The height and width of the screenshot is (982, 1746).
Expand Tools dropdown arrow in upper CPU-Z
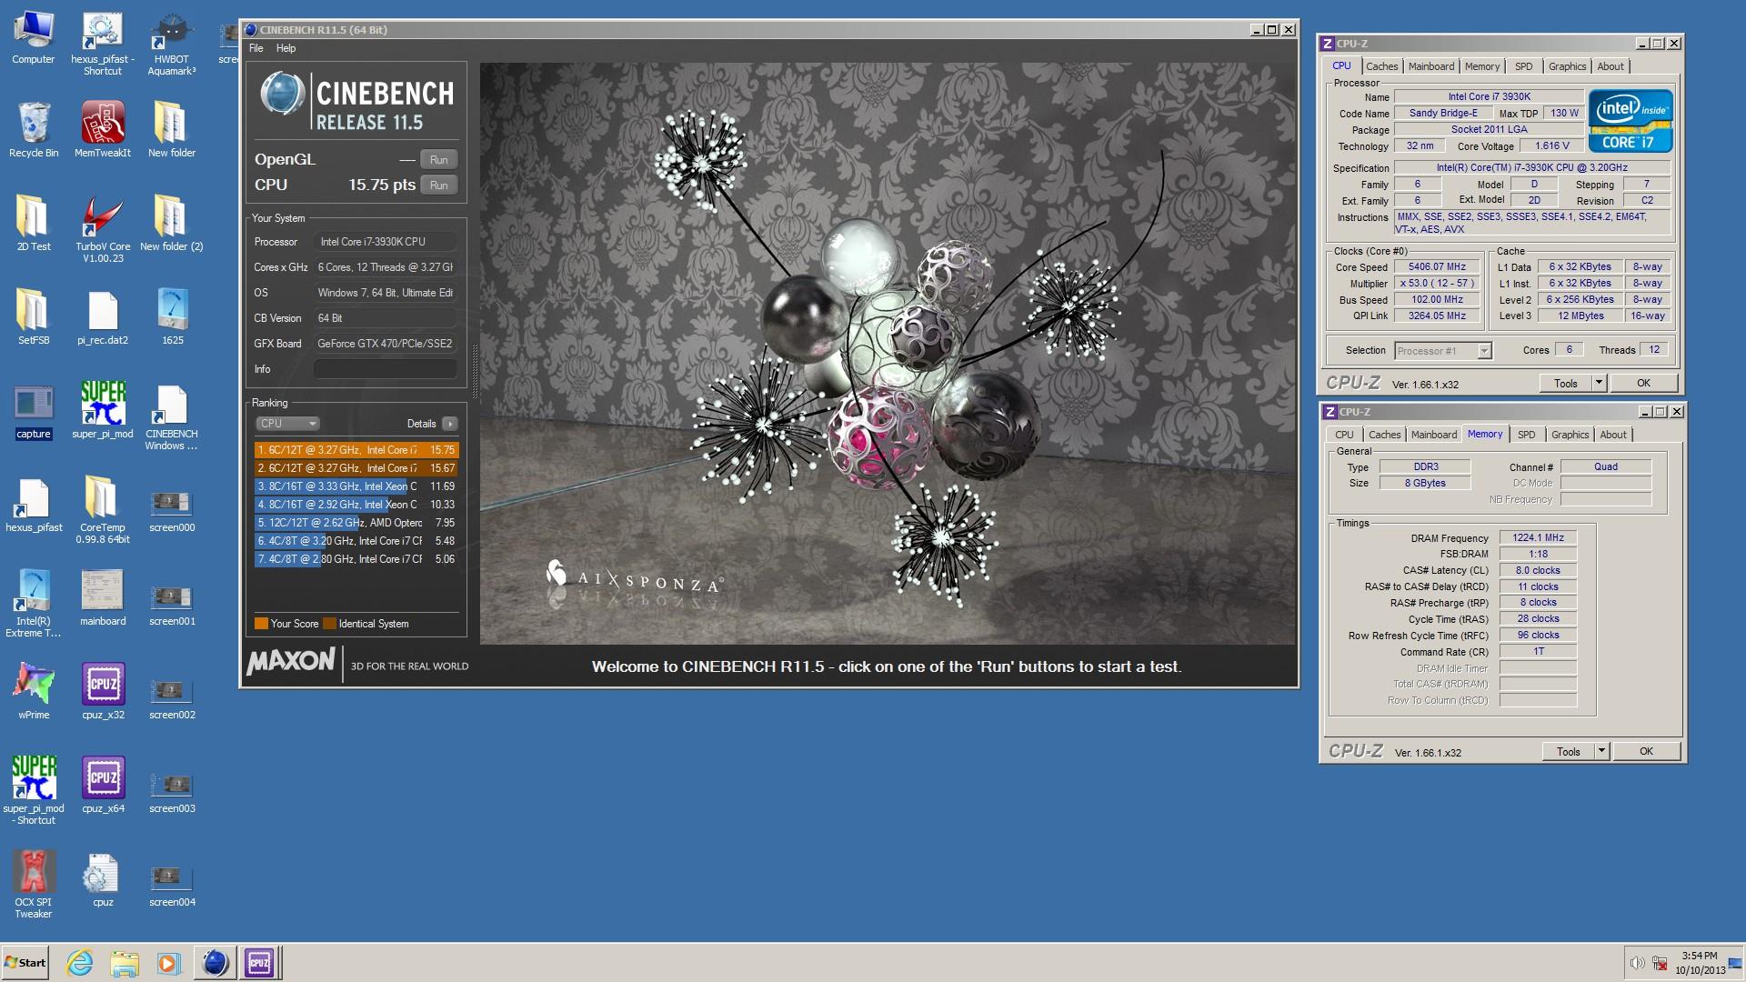[1599, 384]
